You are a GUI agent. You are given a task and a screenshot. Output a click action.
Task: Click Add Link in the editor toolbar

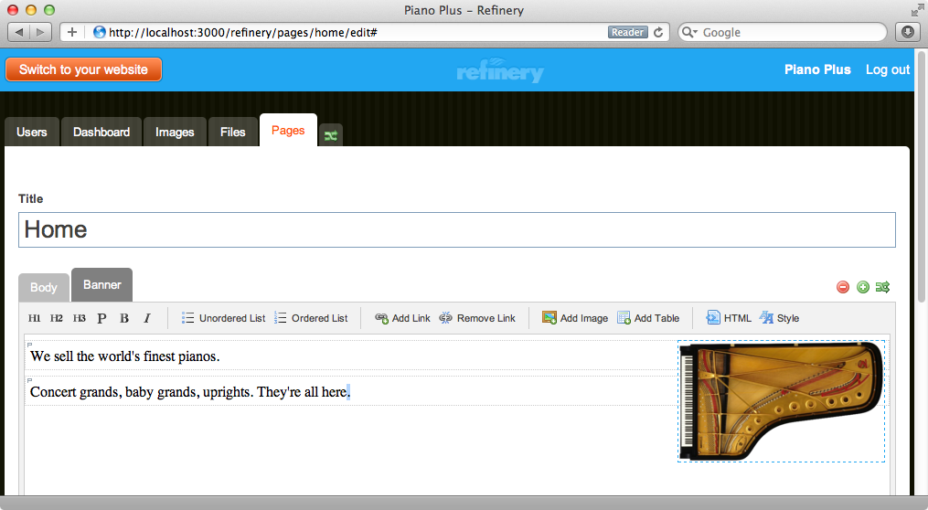point(402,318)
